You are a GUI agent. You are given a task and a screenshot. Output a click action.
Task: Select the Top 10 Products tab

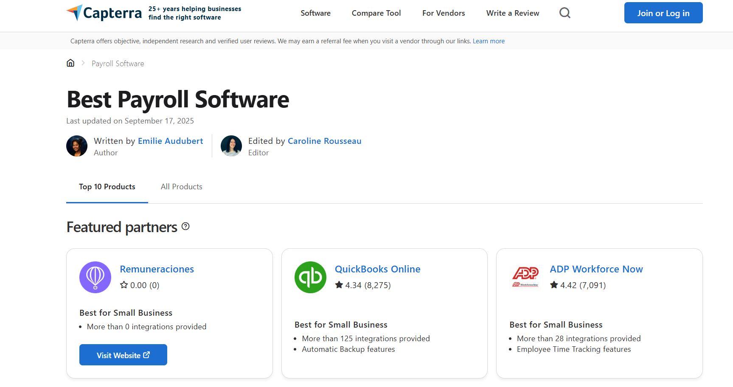pyautogui.click(x=107, y=186)
